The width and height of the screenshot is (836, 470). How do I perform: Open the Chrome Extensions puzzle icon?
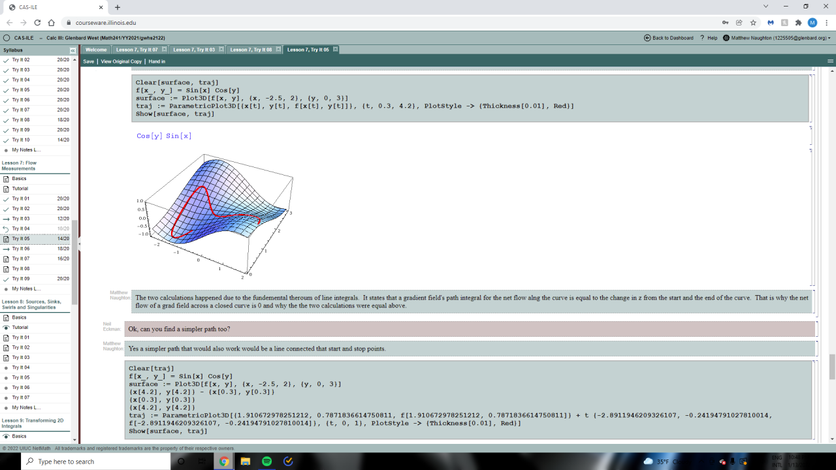point(798,23)
